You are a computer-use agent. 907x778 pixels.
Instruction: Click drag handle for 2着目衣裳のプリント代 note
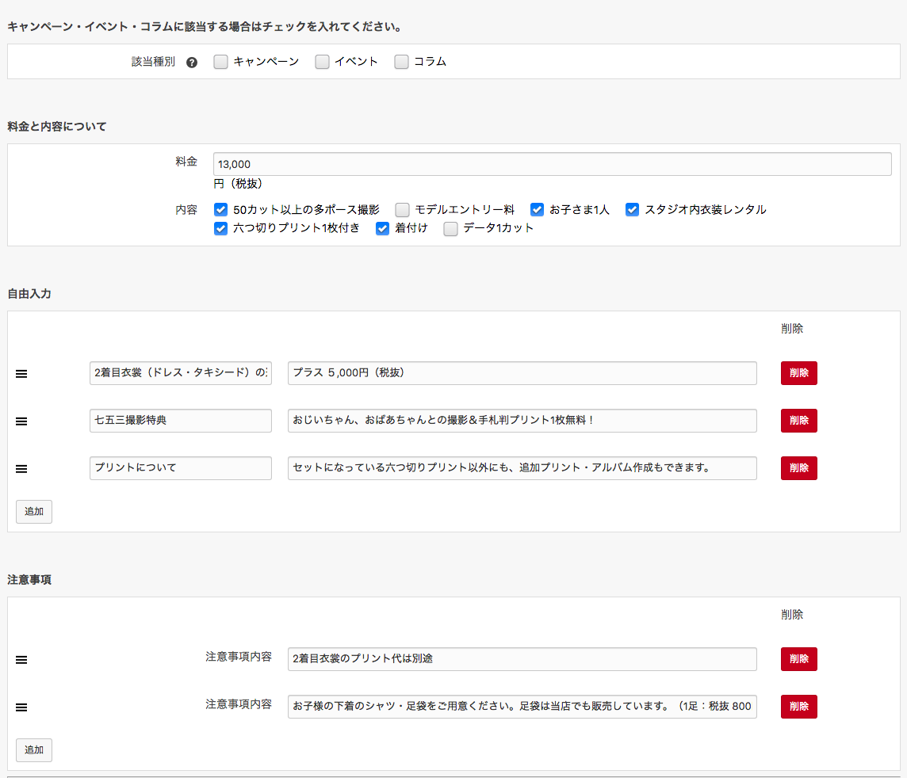tap(21, 660)
